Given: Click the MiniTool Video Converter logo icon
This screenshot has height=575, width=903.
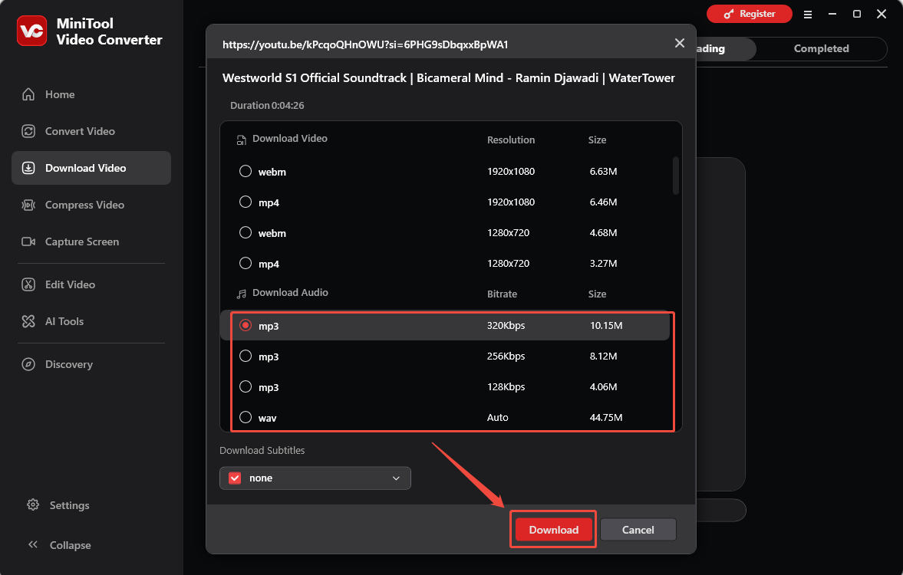Looking at the screenshot, I should pyautogui.click(x=31, y=31).
